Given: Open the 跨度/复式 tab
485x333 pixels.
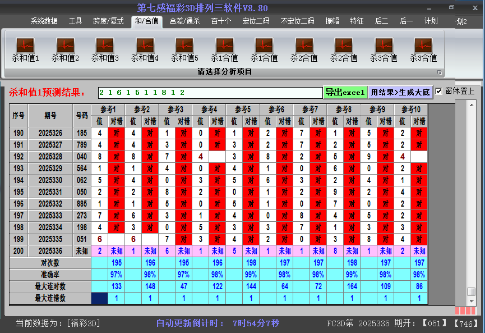Looking at the screenshot, I should point(108,21).
